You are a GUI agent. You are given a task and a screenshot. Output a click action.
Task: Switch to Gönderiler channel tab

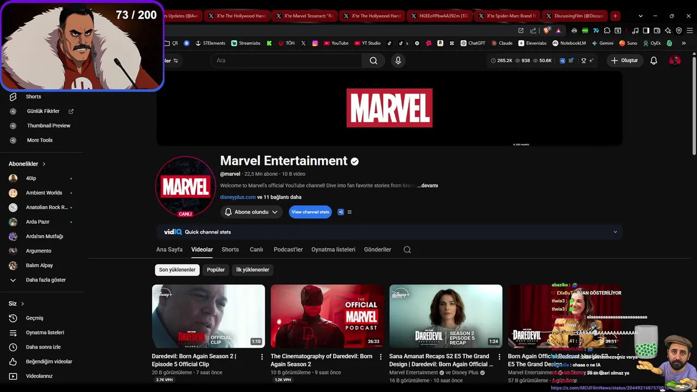(378, 249)
